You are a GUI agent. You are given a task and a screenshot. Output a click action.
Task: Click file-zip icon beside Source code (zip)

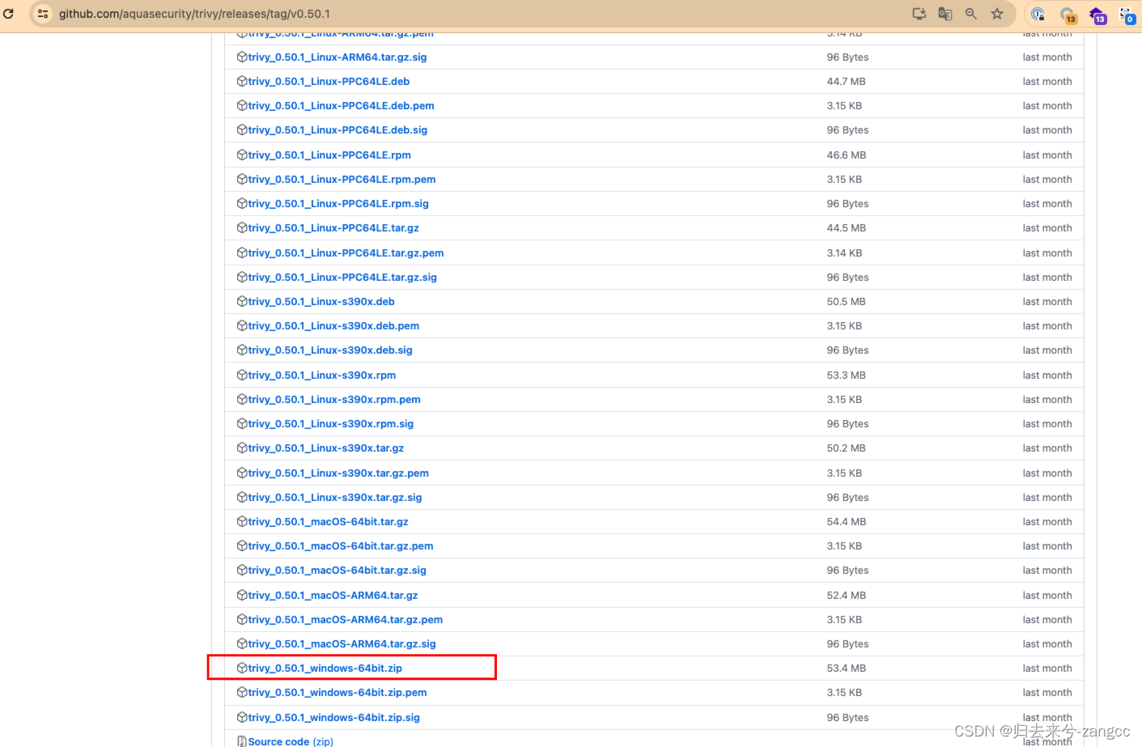click(242, 741)
